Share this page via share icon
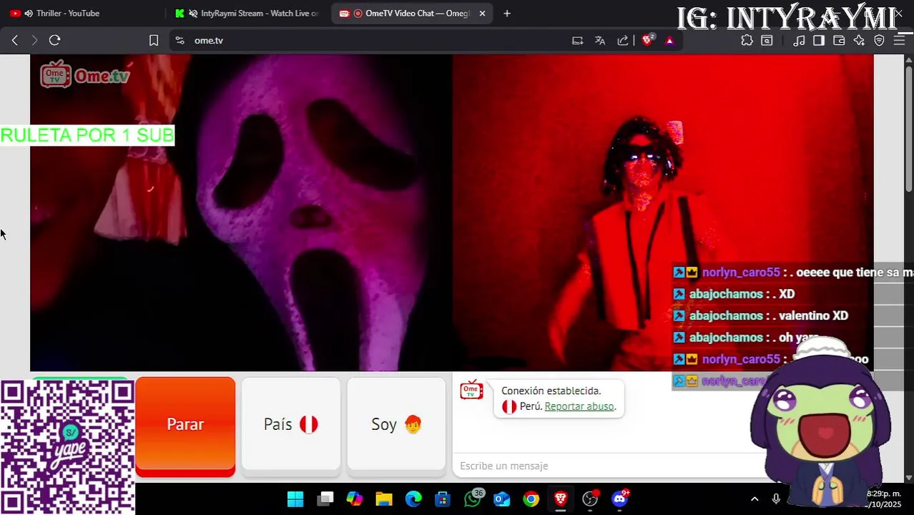The width and height of the screenshot is (914, 515). (x=623, y=41)
